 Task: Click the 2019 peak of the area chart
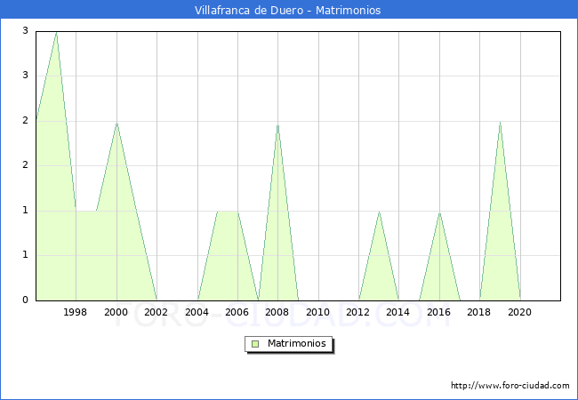[500, 122]
